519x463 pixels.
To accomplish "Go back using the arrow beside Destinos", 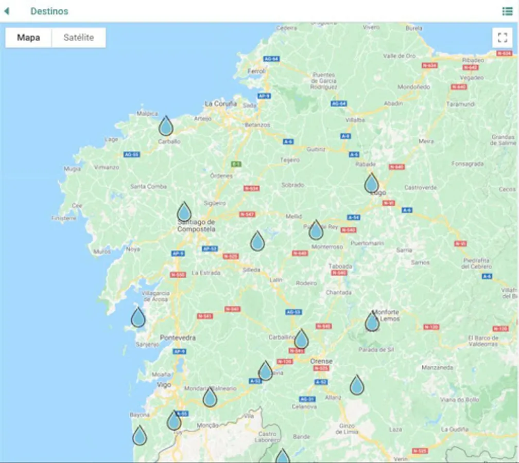I will (7, 11).
